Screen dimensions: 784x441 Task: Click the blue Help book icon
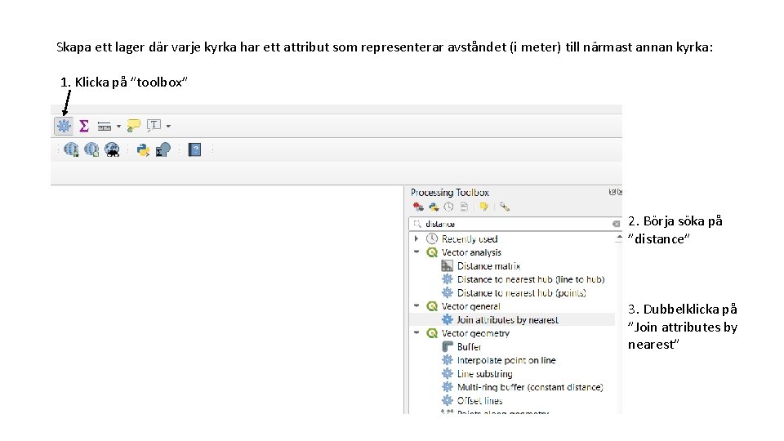[x=194, y=149]
